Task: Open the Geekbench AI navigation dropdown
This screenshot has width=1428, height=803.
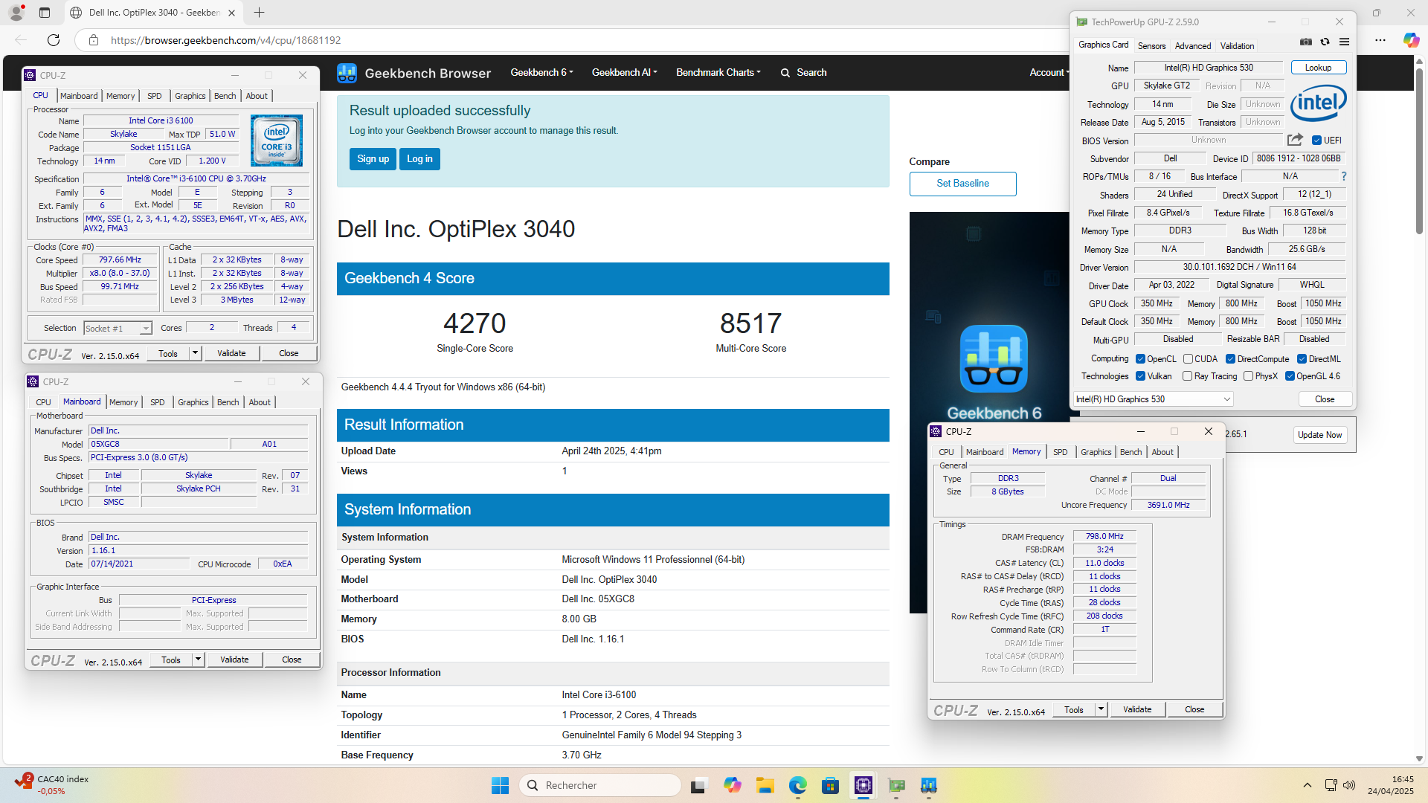Action: click(x=624, y=73)
